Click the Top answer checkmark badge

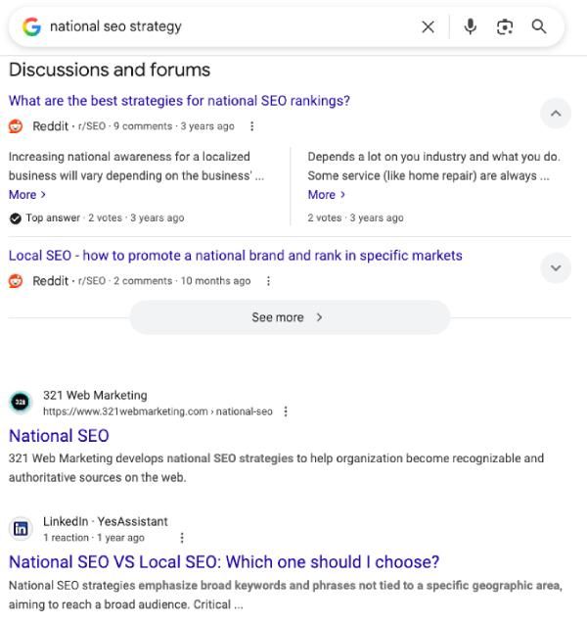(x=16, y=218)
